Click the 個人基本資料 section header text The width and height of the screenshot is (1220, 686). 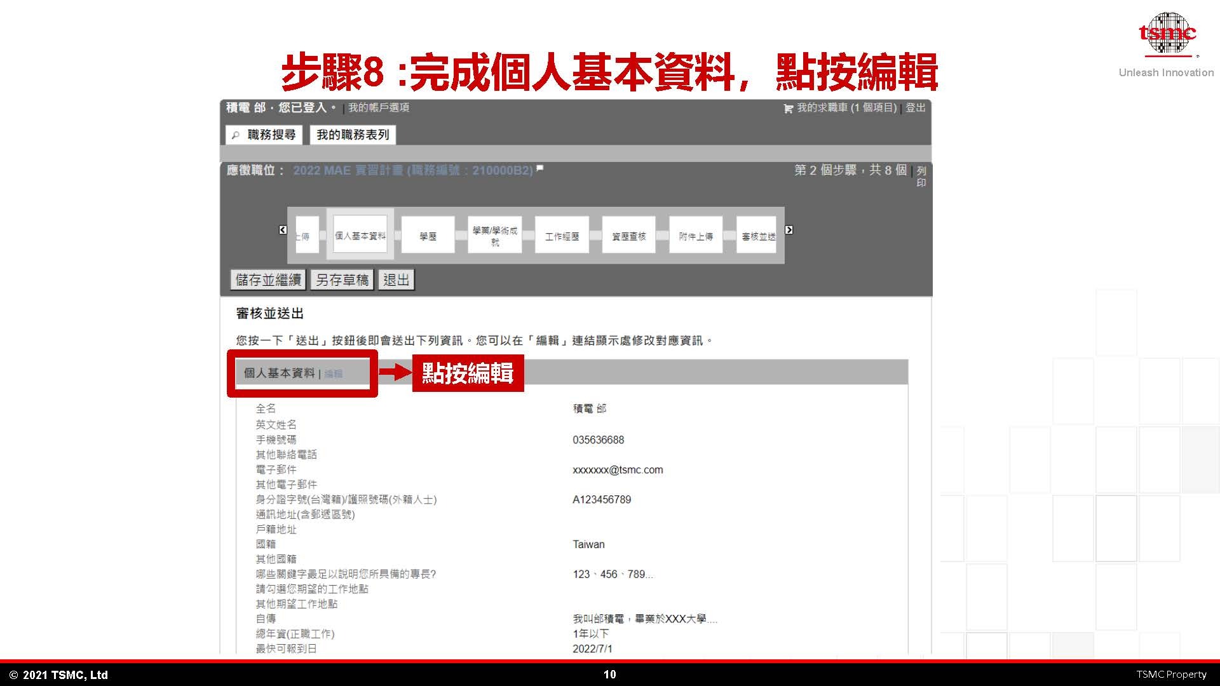pos(280,373)
